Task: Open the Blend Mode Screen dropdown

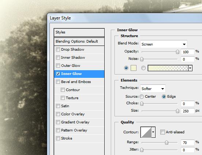Action: click(164, 44)
